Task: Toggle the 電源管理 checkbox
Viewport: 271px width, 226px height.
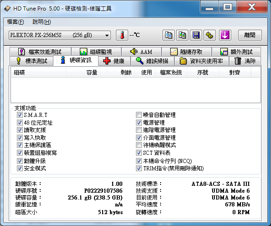Action: point(139,123)
